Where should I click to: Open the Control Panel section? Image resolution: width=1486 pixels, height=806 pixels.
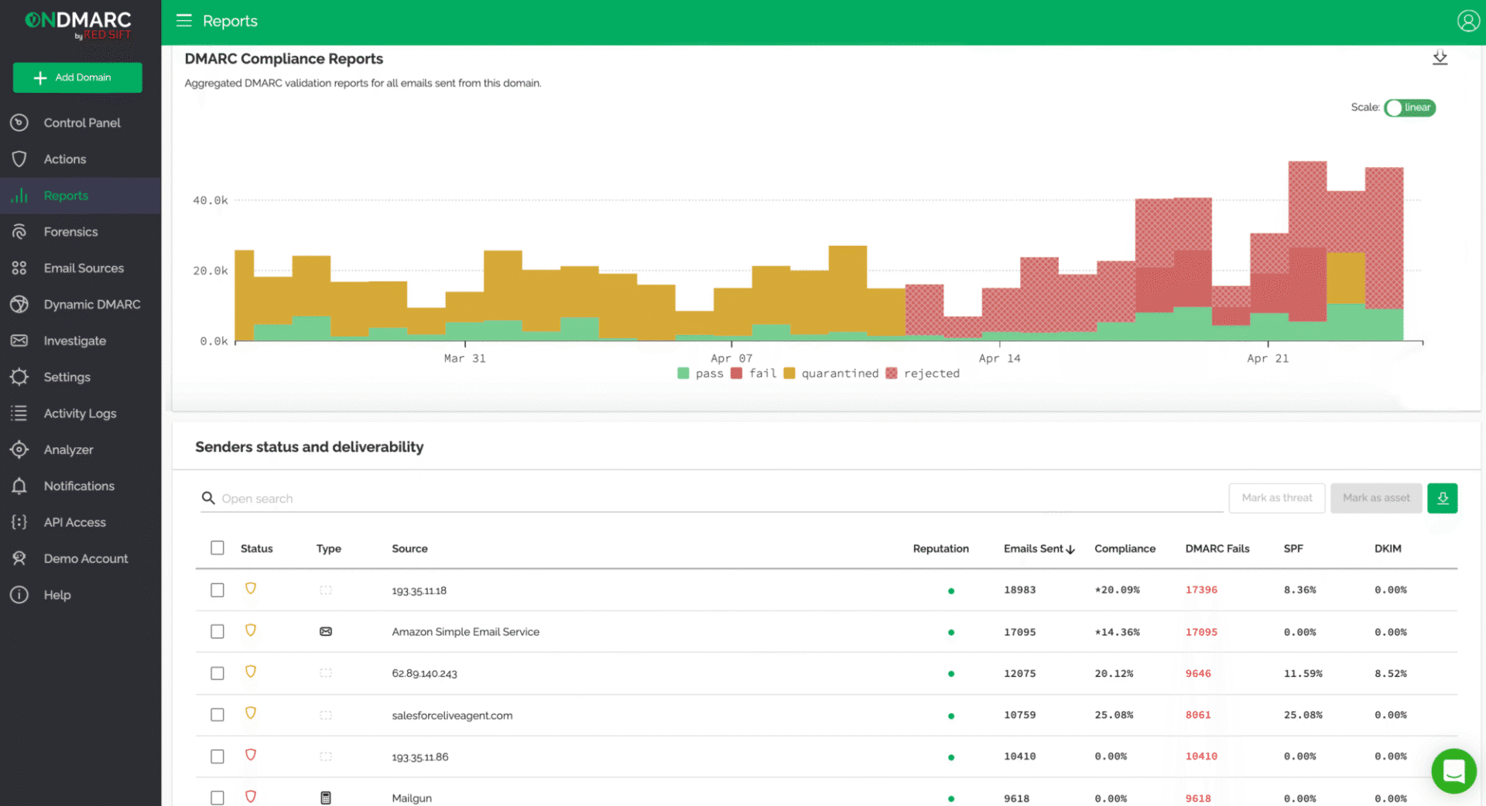coord(82,122)
